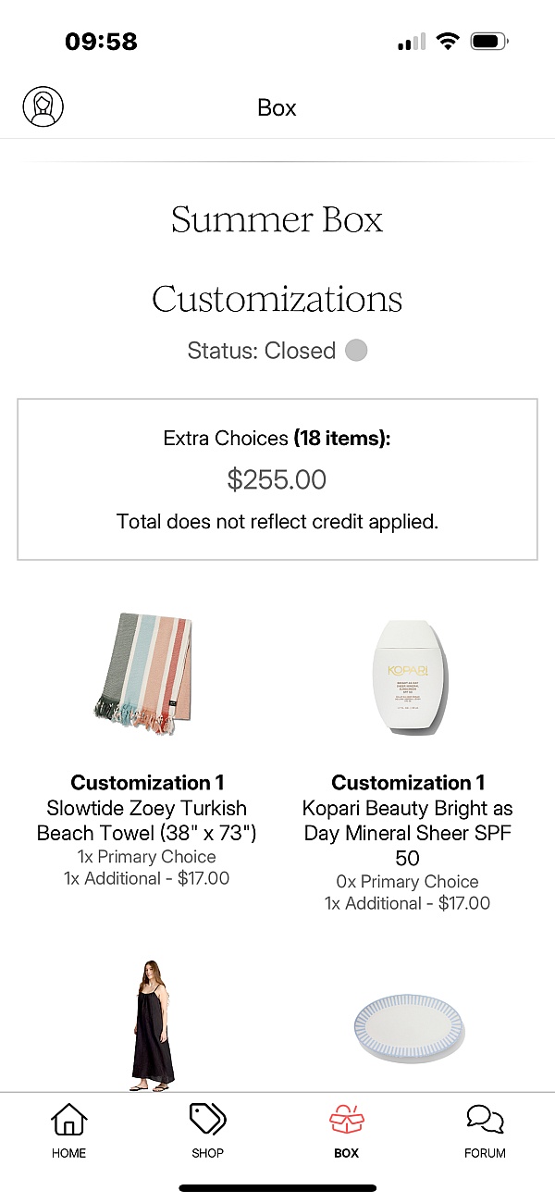The height and width of the screenshot is (1203, 555).
Task: Tap the gray Closed status indicator
Action: coord(356,351)
